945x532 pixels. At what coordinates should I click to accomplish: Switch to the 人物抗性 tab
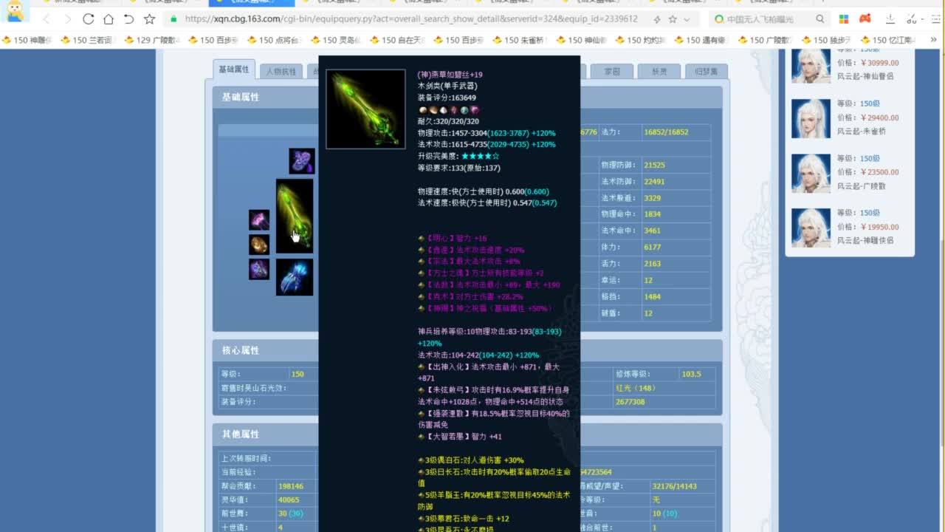[281, 72]
